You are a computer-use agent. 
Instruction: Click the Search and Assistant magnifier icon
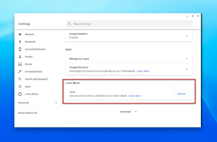click(20, 79)
